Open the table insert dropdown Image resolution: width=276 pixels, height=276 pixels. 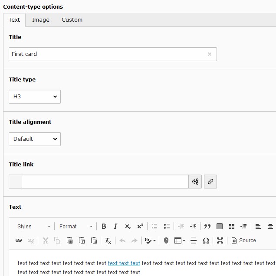click(x=180, y=240)
